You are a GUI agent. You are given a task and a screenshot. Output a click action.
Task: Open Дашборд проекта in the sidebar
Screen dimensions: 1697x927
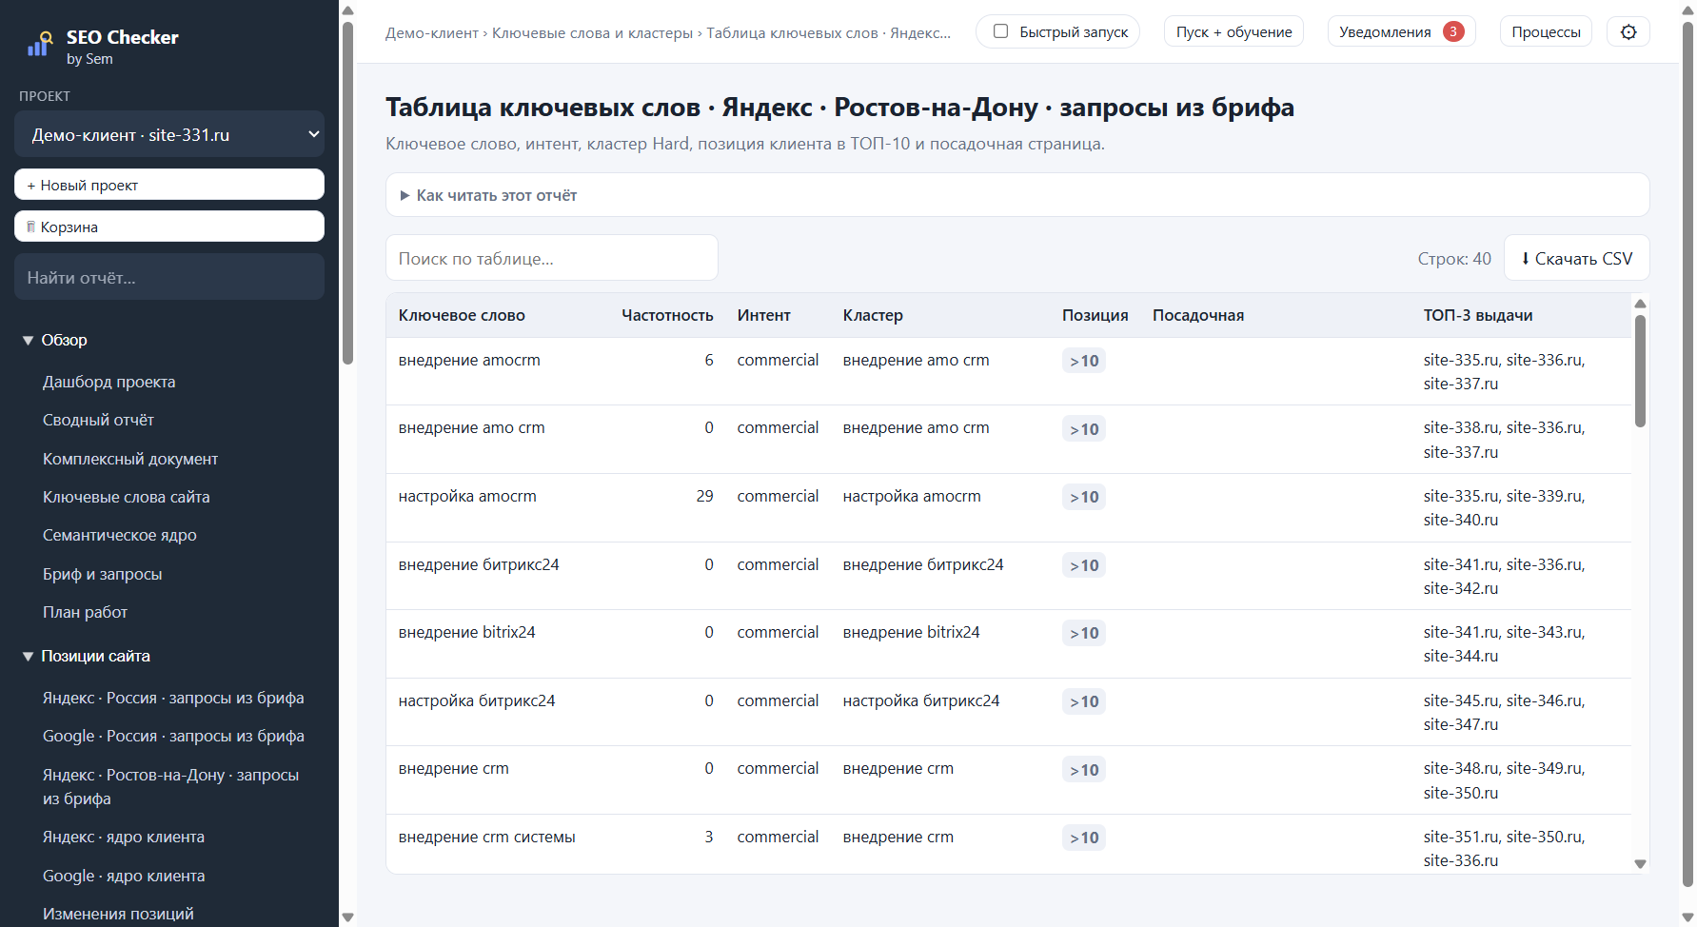[109, 382]
